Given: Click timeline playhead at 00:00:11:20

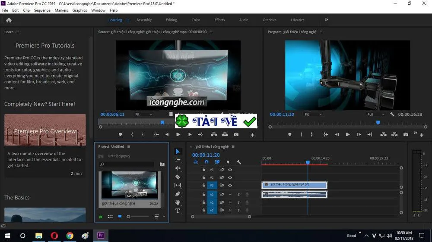Looking at the screenshot, I should (x=308, y=162).
